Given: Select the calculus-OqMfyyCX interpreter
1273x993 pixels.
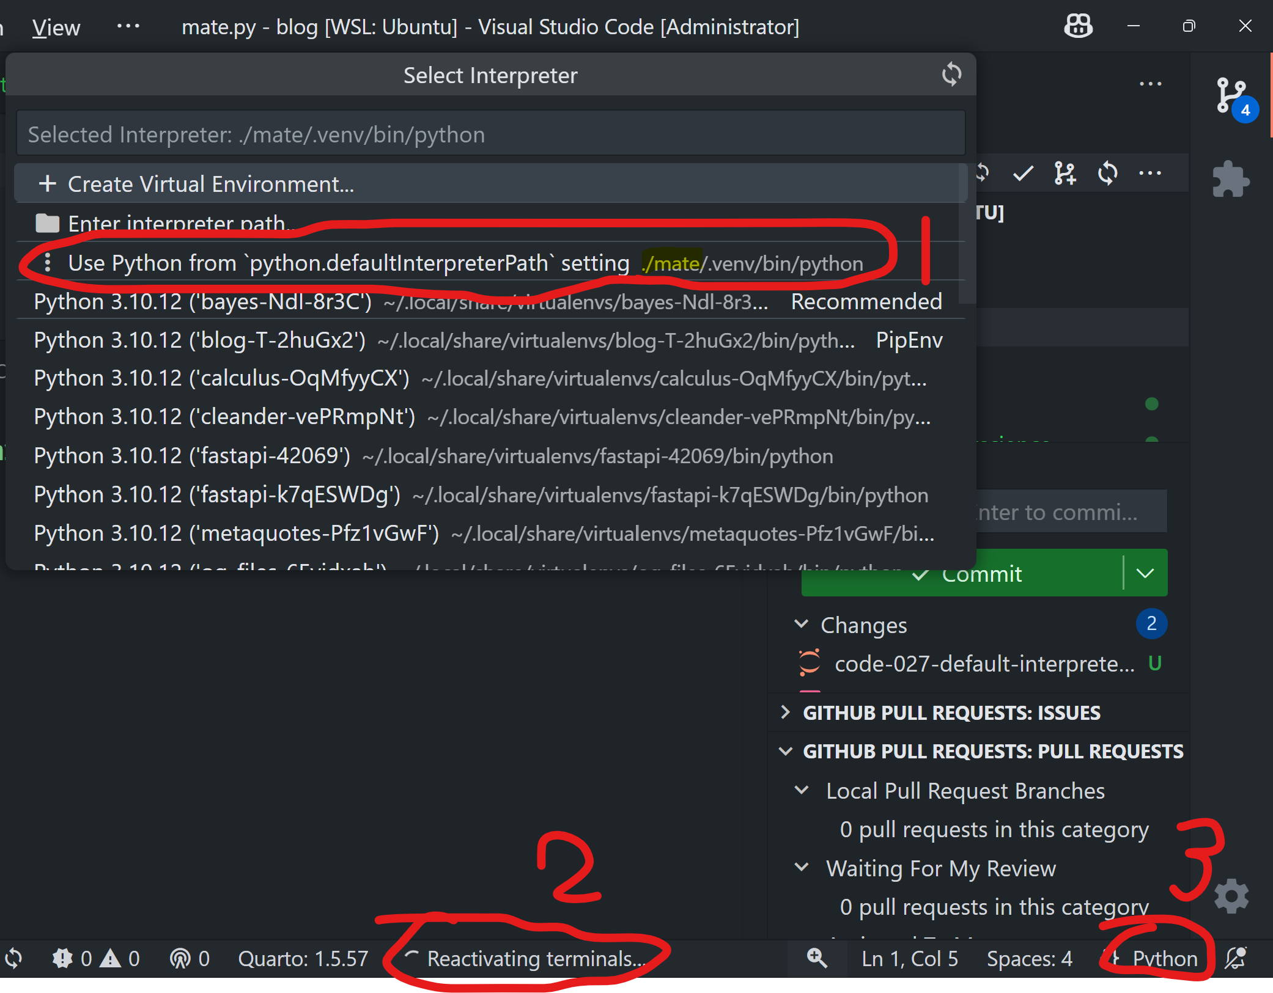Looking at the screenshot, I should tap(490, 378).
